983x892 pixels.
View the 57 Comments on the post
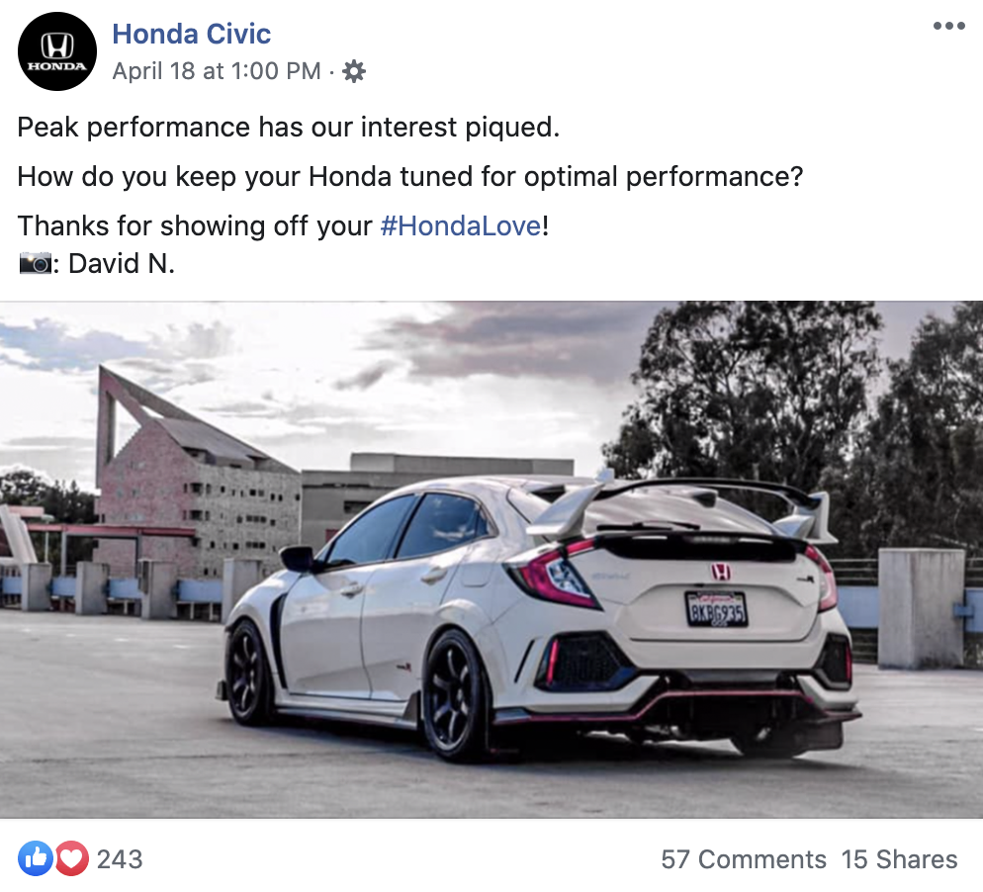[744, 859]
